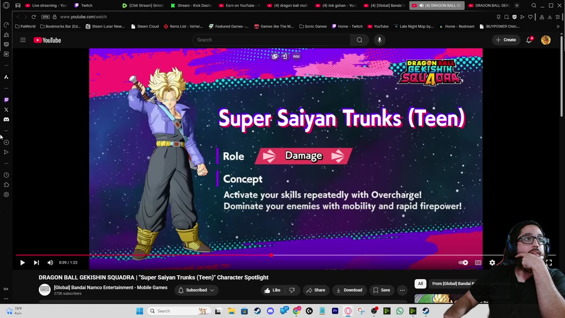
Task: Open the Bandai Namco channel avatar
Action: [45, 290]
